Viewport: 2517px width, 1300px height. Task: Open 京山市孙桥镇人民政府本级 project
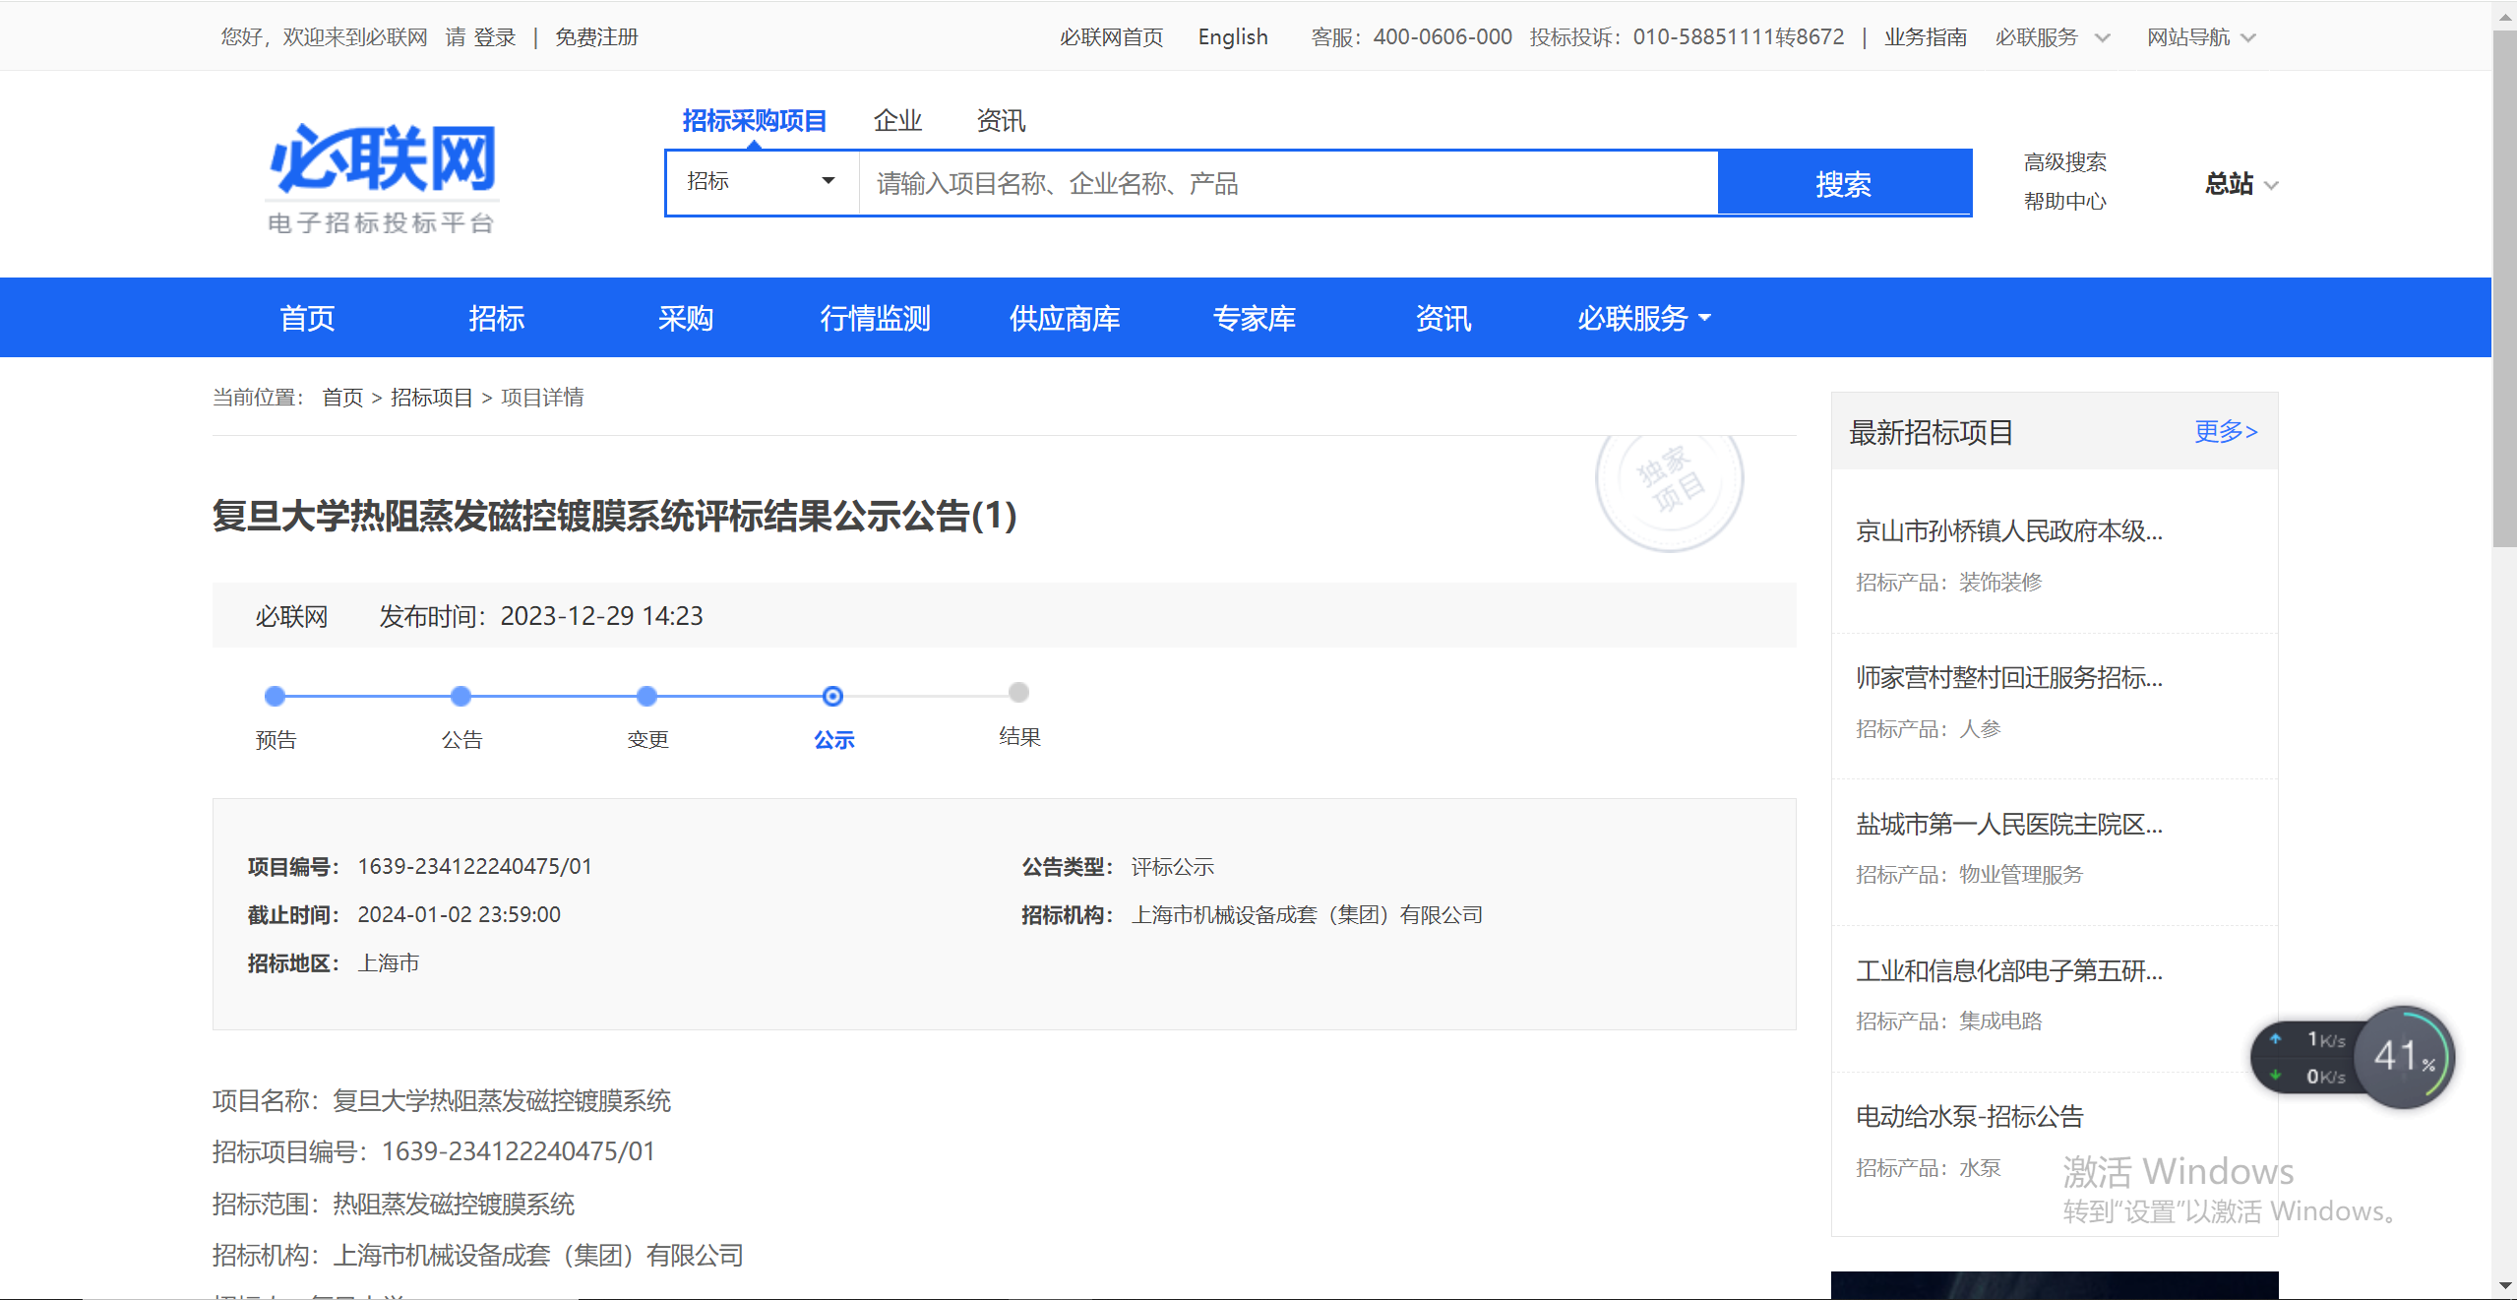2008,531
